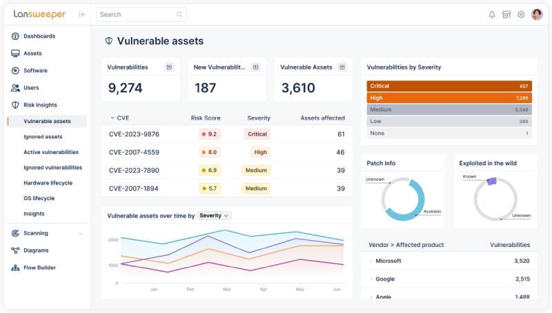The image size is (552, 313).
Task: Open the settings gear in the header
Action: pos(521,14)
